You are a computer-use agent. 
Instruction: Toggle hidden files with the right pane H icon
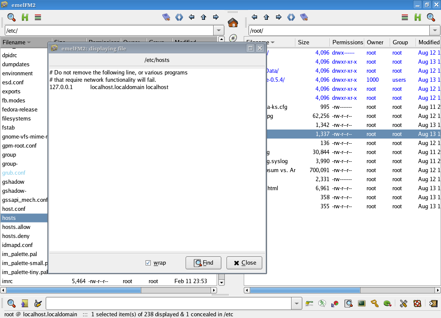point(418,17)
